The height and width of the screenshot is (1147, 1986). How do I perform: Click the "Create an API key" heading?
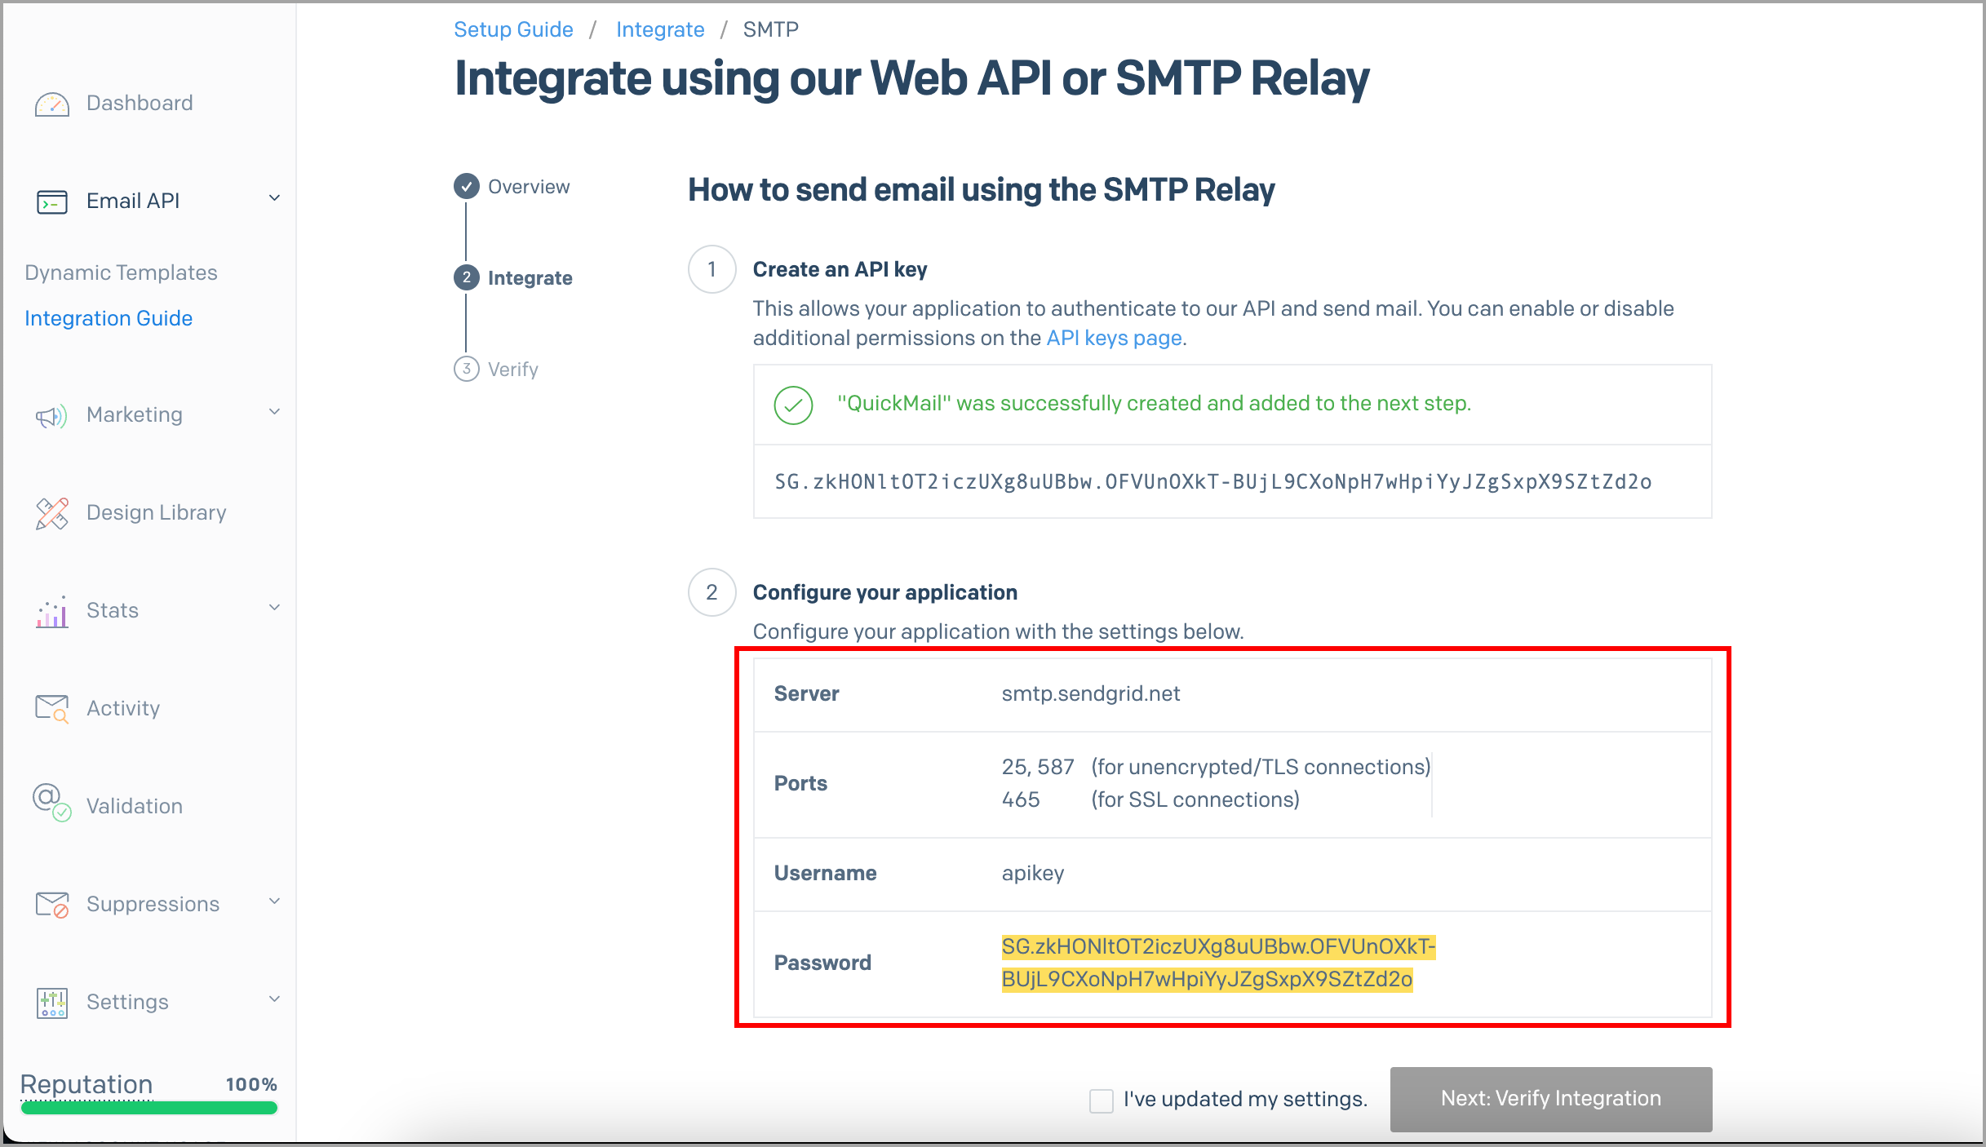pyautogui.click(x=840, y=269)
